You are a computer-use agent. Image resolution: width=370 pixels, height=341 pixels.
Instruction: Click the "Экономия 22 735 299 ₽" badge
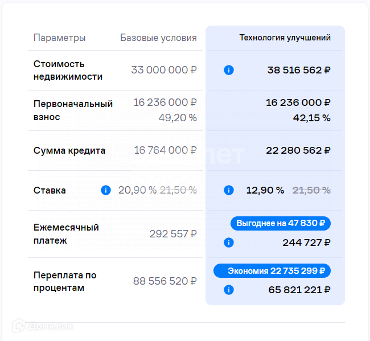coord(272,270)
